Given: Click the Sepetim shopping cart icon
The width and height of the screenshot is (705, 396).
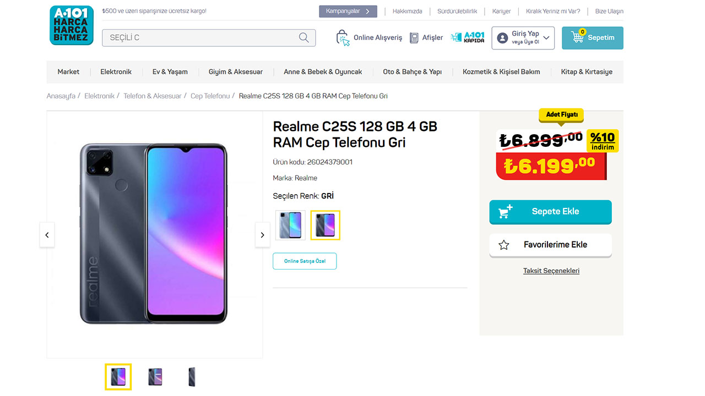Looking at the screenshot, I should [x=577, y=37].
